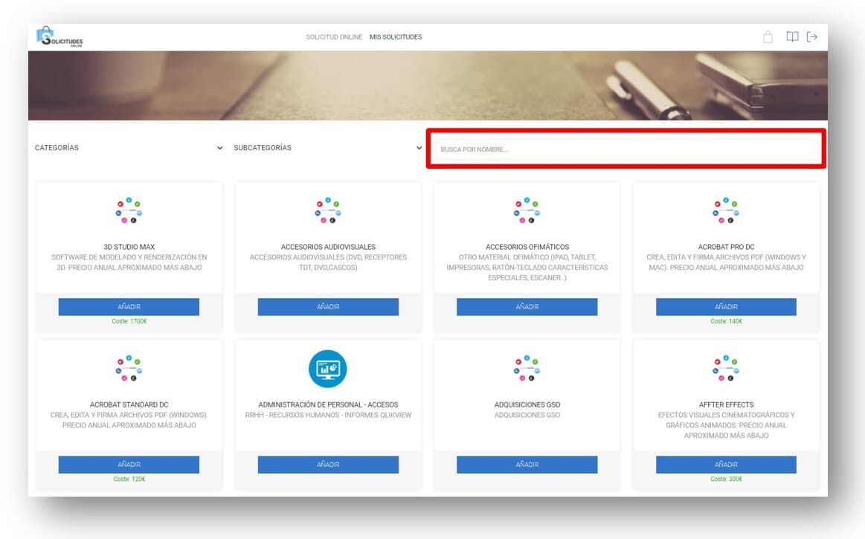
Task: Select the Administración de Personal monitor icon
Action: click(x=328, y=369)
